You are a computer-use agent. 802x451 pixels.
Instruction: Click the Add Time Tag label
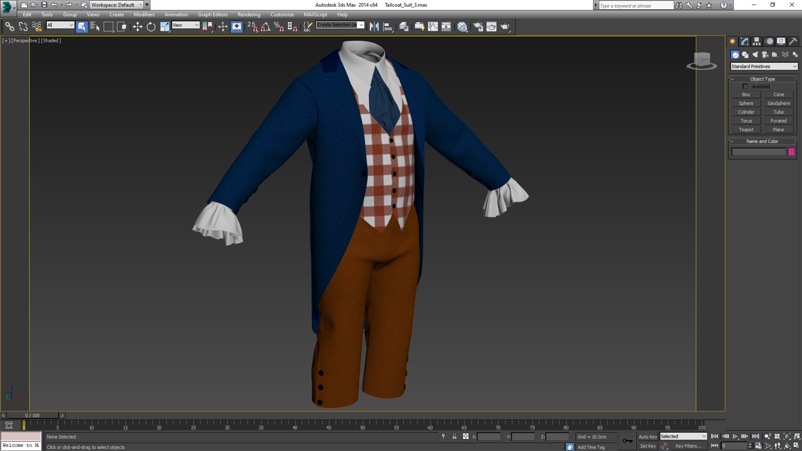(591, 447)
